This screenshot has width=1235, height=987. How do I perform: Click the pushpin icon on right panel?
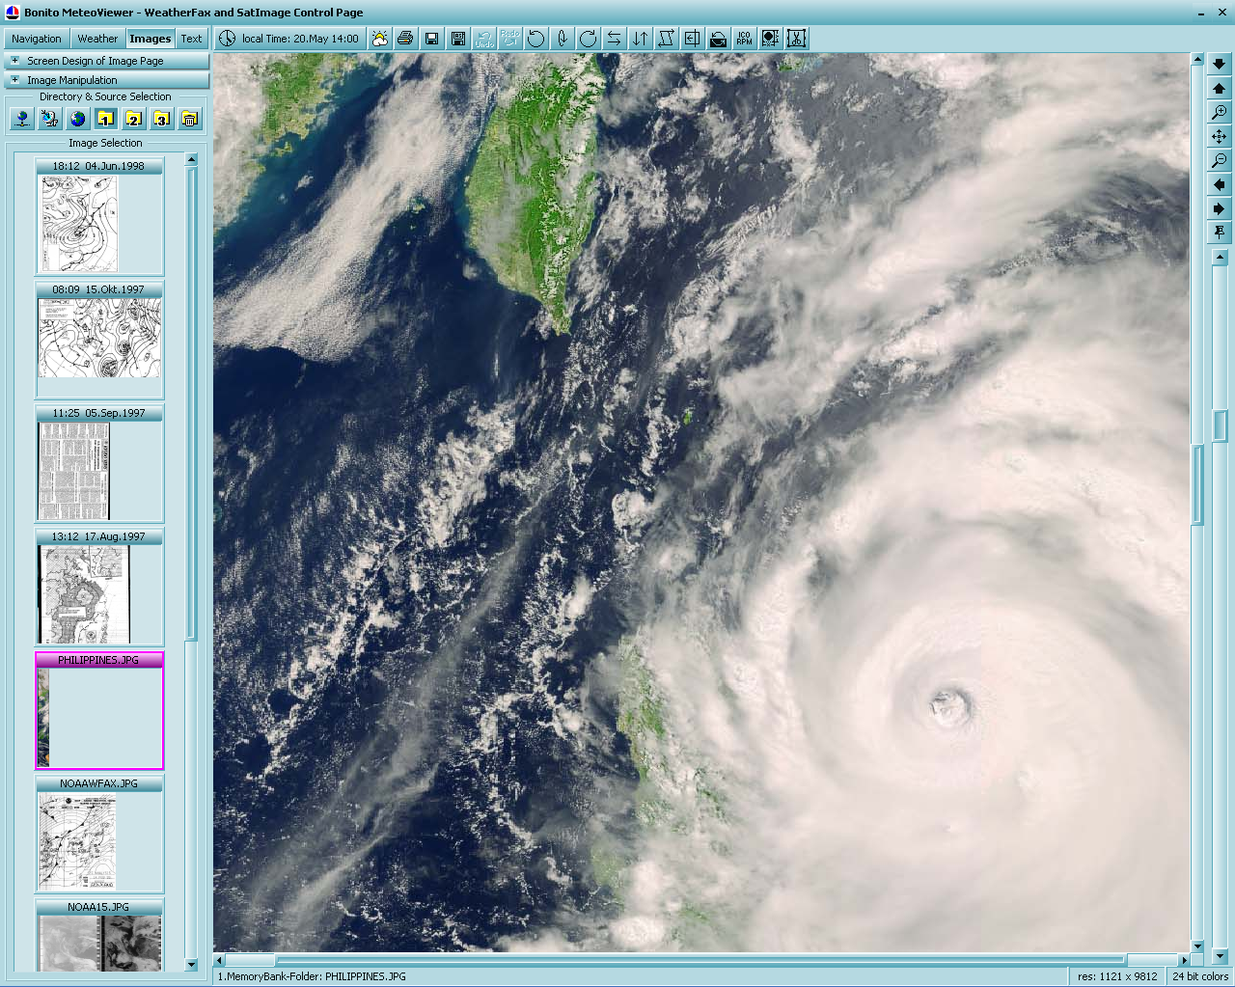[1220, 233]
